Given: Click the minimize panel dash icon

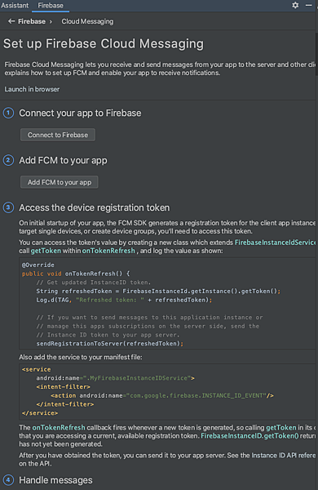Looking at the screenshot, I should pos(309,6).
